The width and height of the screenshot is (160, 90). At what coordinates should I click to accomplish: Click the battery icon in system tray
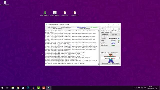pos(139,88)
